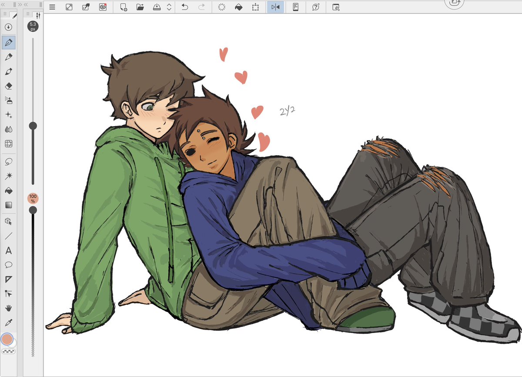
Task: Select the Hand move tool
Action: point(8,308)
